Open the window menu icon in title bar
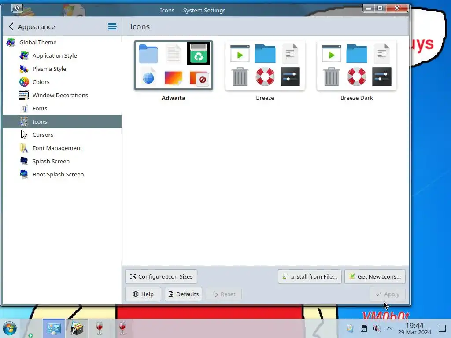 [x=17, y=8]
